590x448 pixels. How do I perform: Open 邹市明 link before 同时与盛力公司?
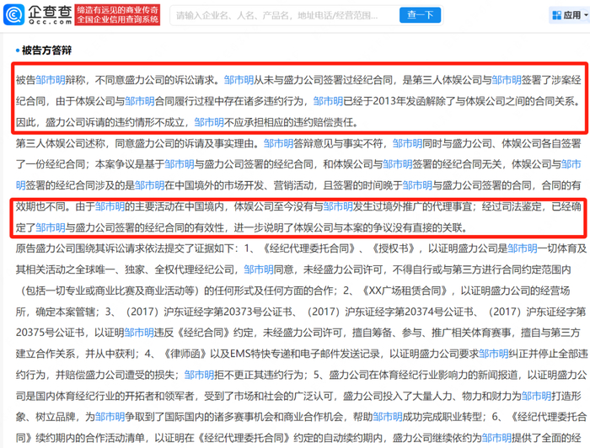(x=407, y=143)
